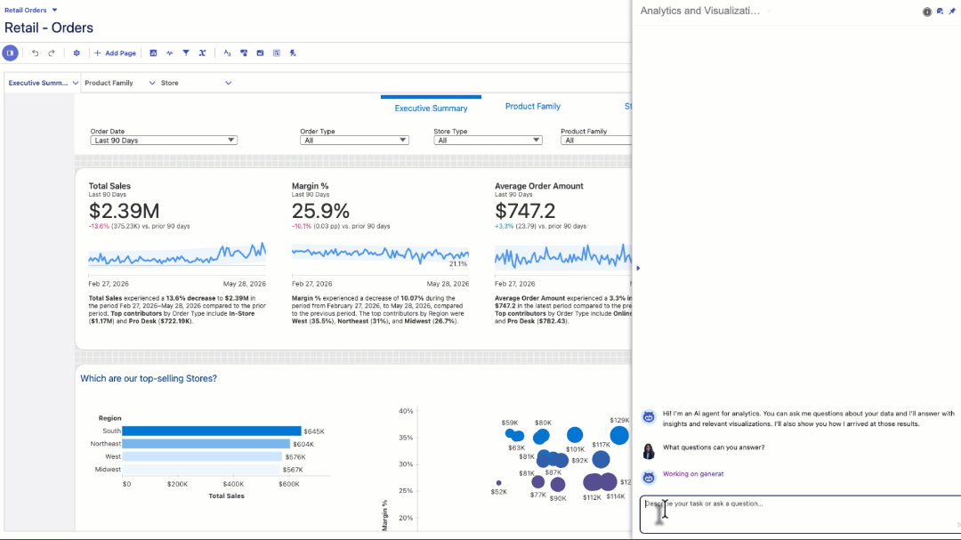Image resolution: width=961 pixels, height=540 pixels.
Task: Click the Add Page button
Action: [115, 53]
